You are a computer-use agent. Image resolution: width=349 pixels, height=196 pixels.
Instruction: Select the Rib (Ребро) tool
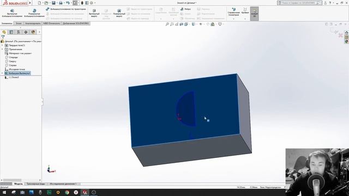pyautogui.click(x=185, y=9)
